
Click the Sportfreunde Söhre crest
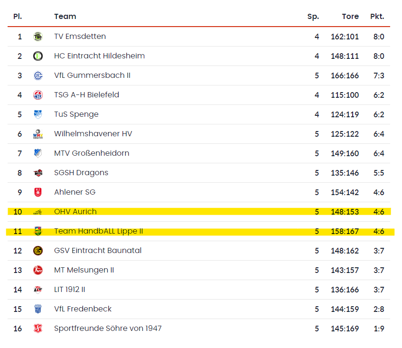[38, 329]
